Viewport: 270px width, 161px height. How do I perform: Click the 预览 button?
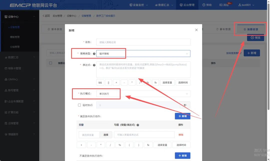(x=255, y=38)
